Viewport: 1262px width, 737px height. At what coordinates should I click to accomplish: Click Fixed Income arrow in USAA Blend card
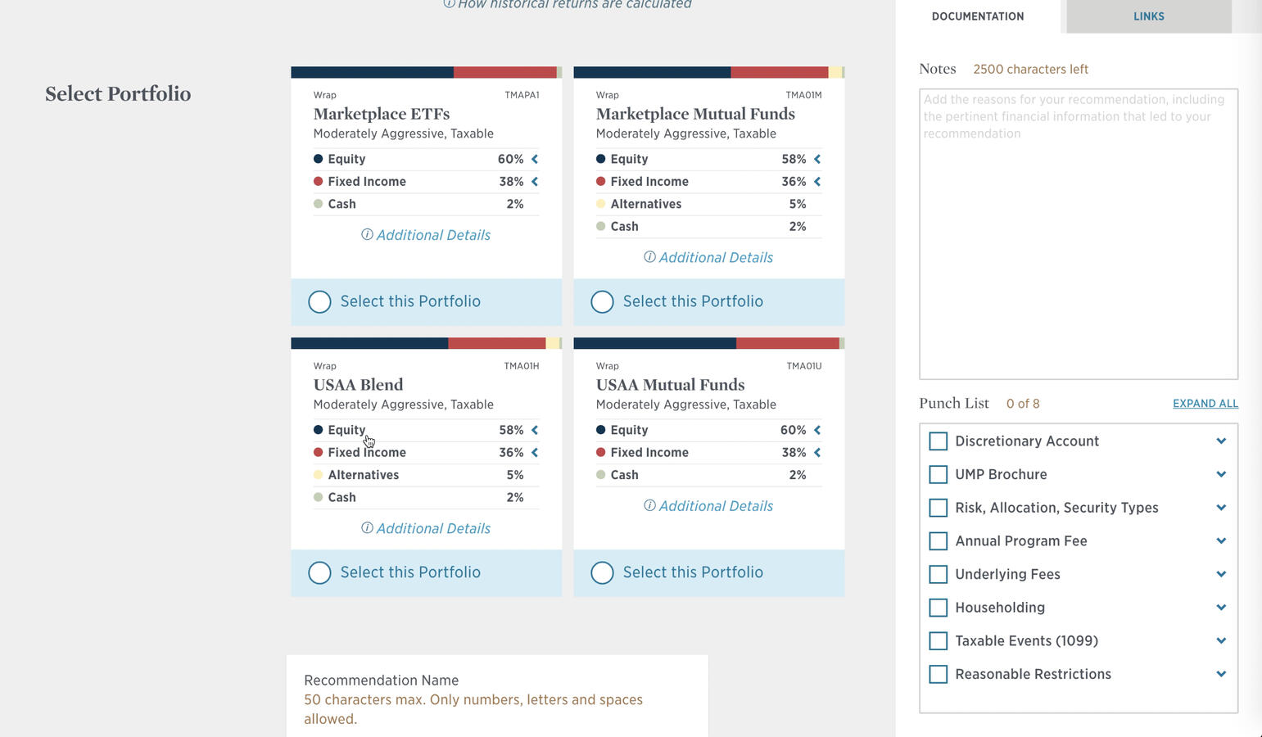[x=535, y=453]
